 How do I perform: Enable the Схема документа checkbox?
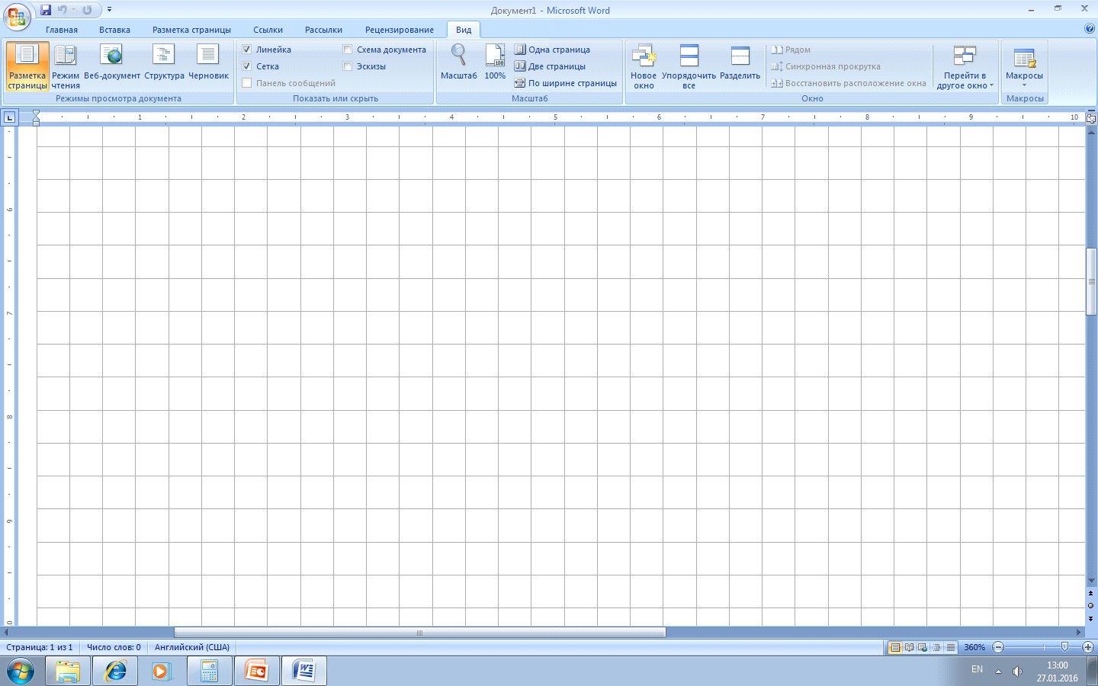[x=348, y=50]
